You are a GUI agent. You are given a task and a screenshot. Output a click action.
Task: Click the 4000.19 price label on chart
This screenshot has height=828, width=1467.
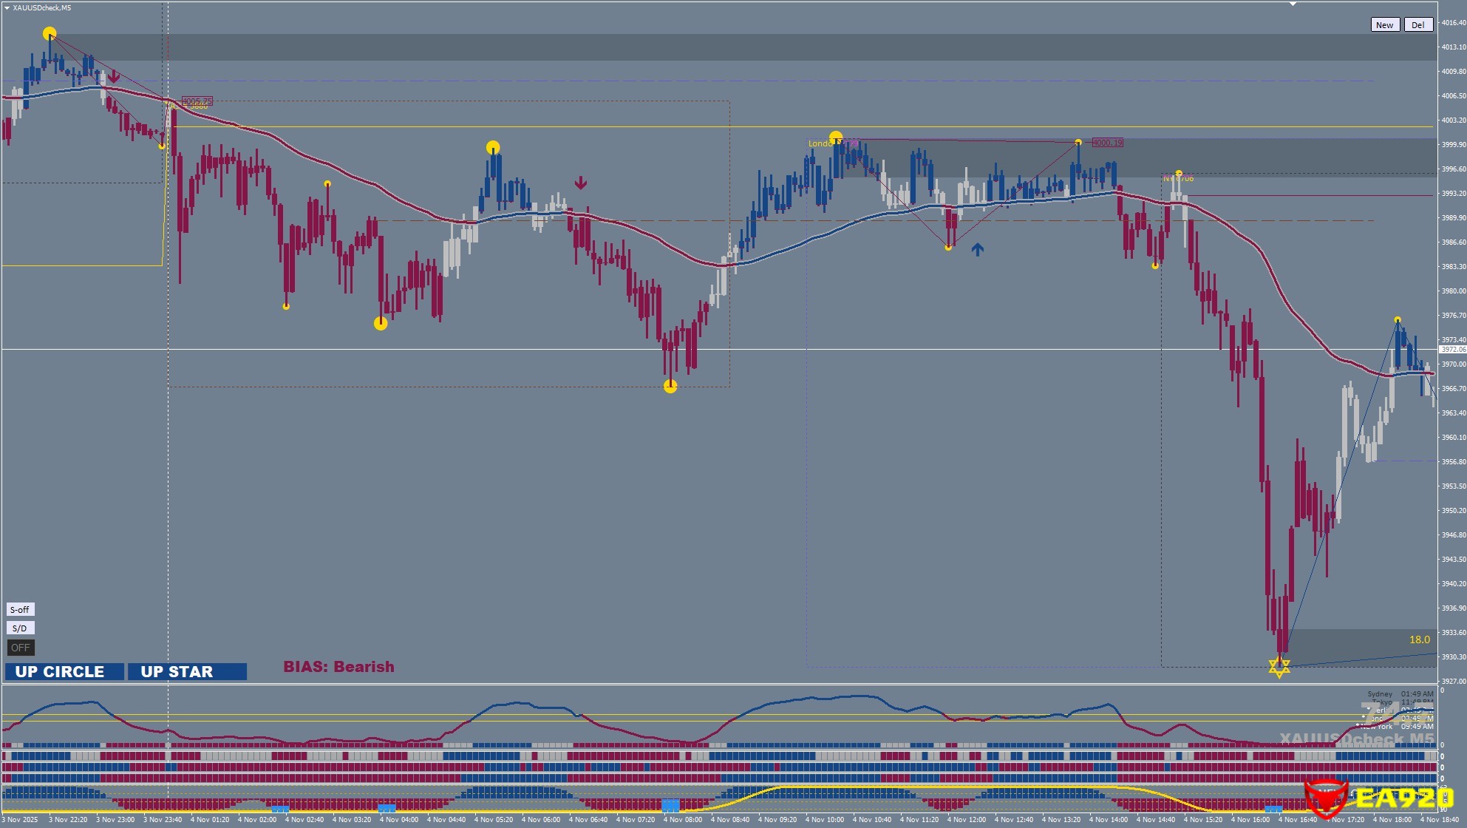pyautogui.click(x=1106, y=143)
